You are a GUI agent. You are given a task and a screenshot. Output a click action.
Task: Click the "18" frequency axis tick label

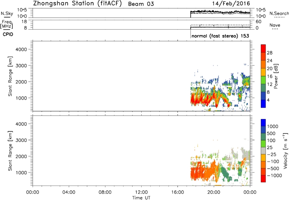[x=24, y=22]
